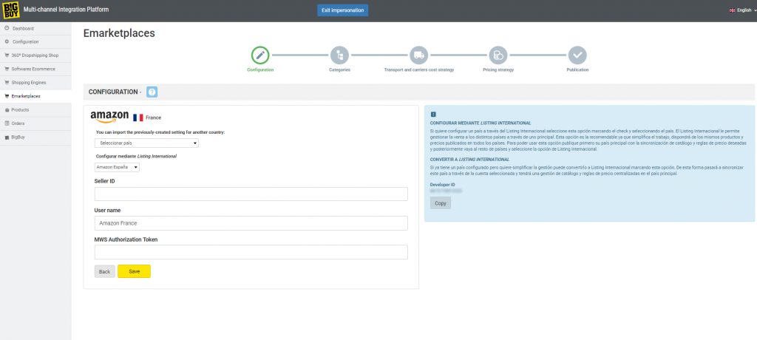The height and width of the screenshot is (340, 757).
Task: Expand the 'Amazon España' dropdown
Action: (117, 167)
